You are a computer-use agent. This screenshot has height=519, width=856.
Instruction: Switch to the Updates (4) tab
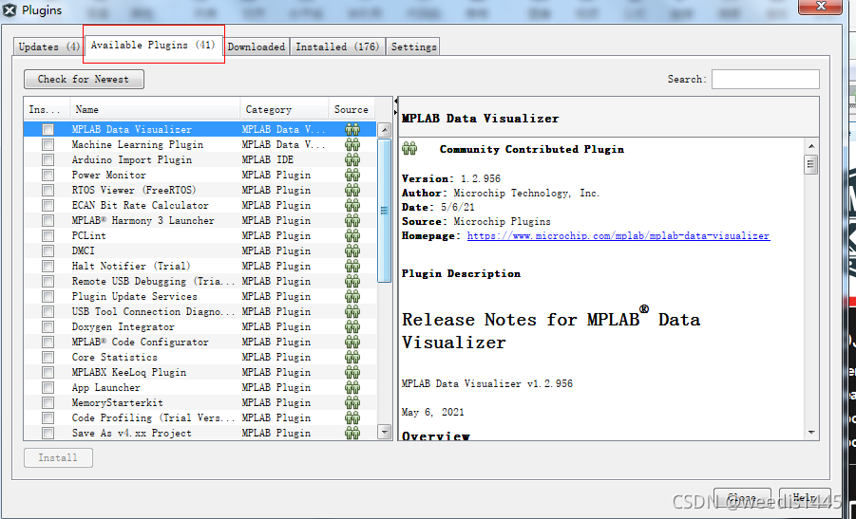pos(49,46)
